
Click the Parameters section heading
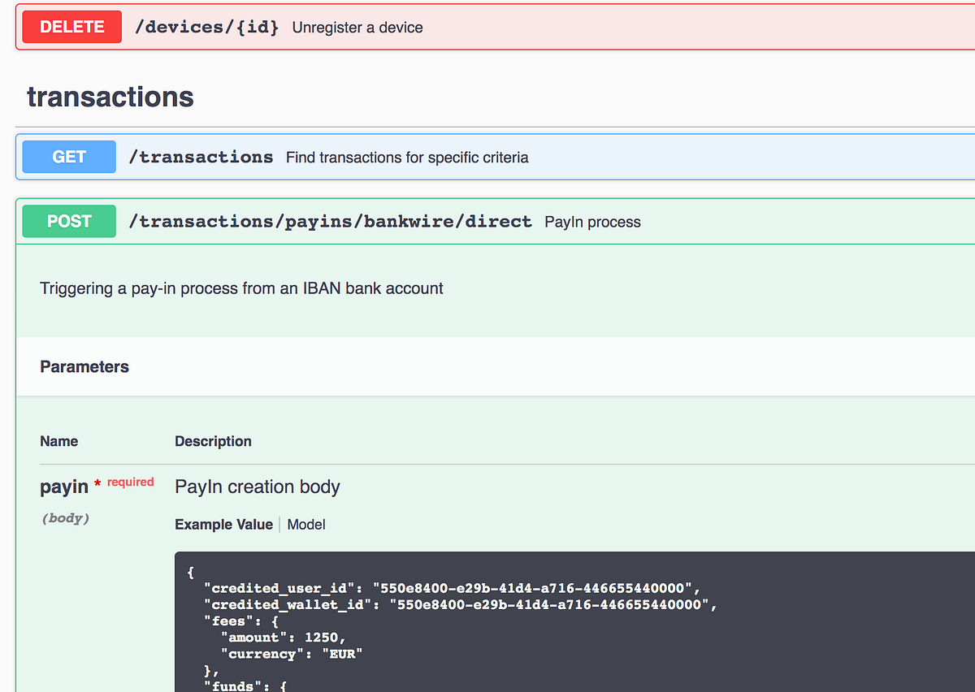[84, 366]
